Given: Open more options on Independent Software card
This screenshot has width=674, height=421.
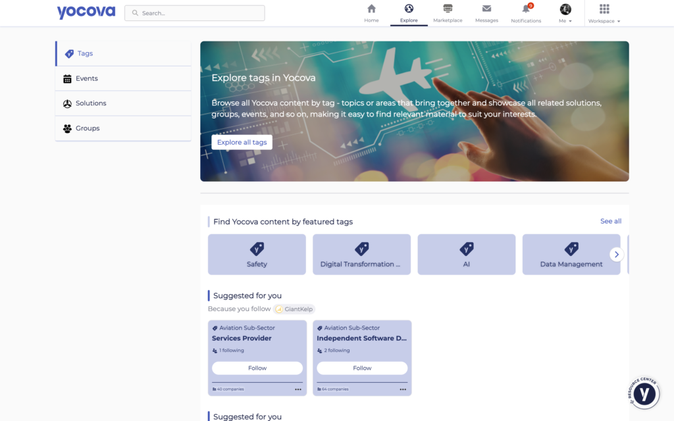Looking at the screenshot, I should 403,389.
